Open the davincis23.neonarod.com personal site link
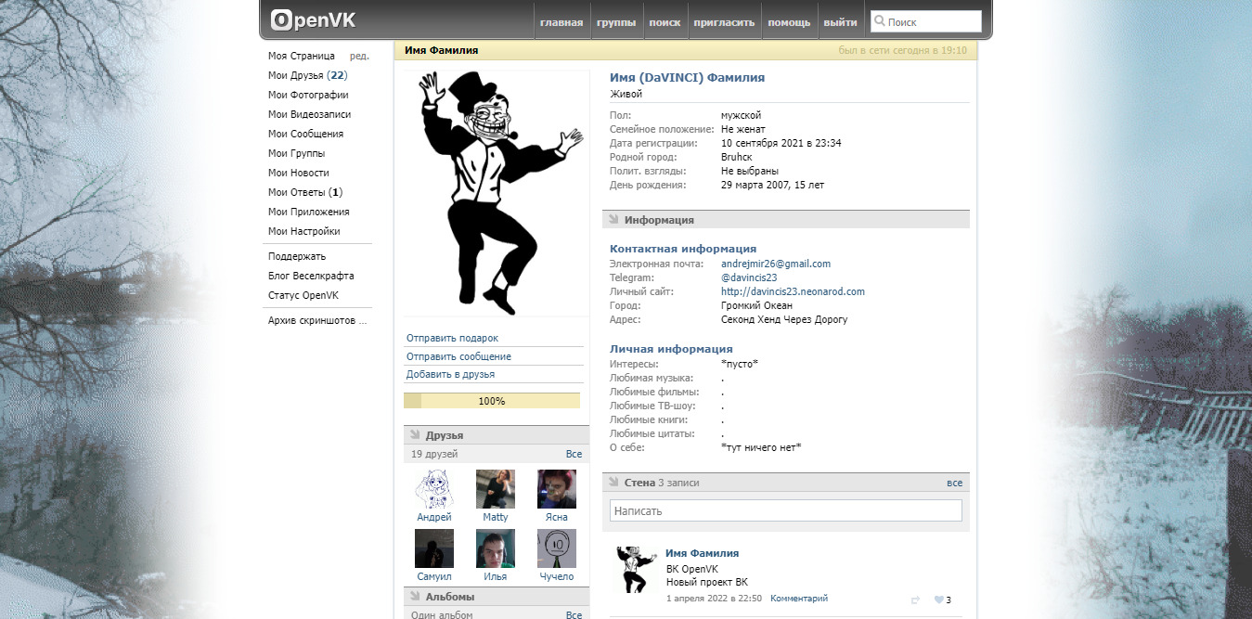Image resolution: width=1252 pixels, height=619 pixels. pos(793,291)
